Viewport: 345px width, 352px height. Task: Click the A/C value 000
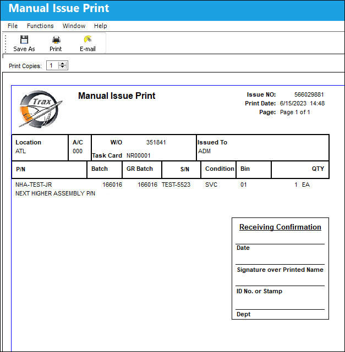(x=78, y=151)
